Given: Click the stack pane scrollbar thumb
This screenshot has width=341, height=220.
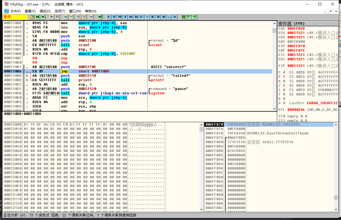Looking at the screenshot, I should click(x=336, y=198).
